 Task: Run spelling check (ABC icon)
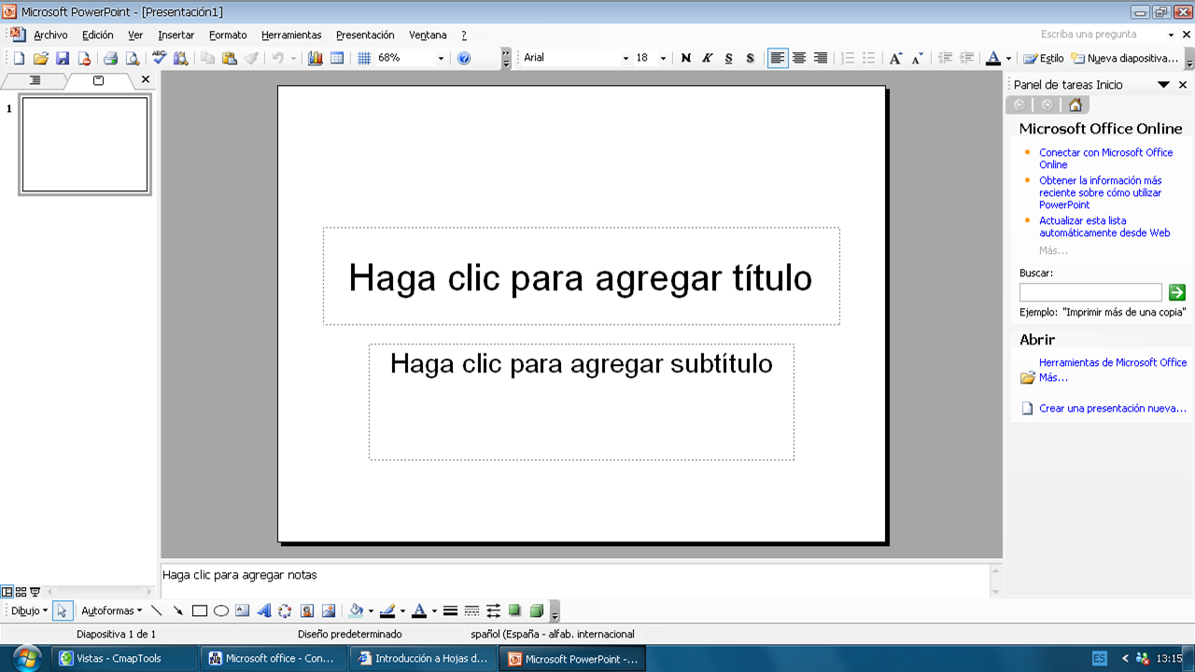[159, 58]
